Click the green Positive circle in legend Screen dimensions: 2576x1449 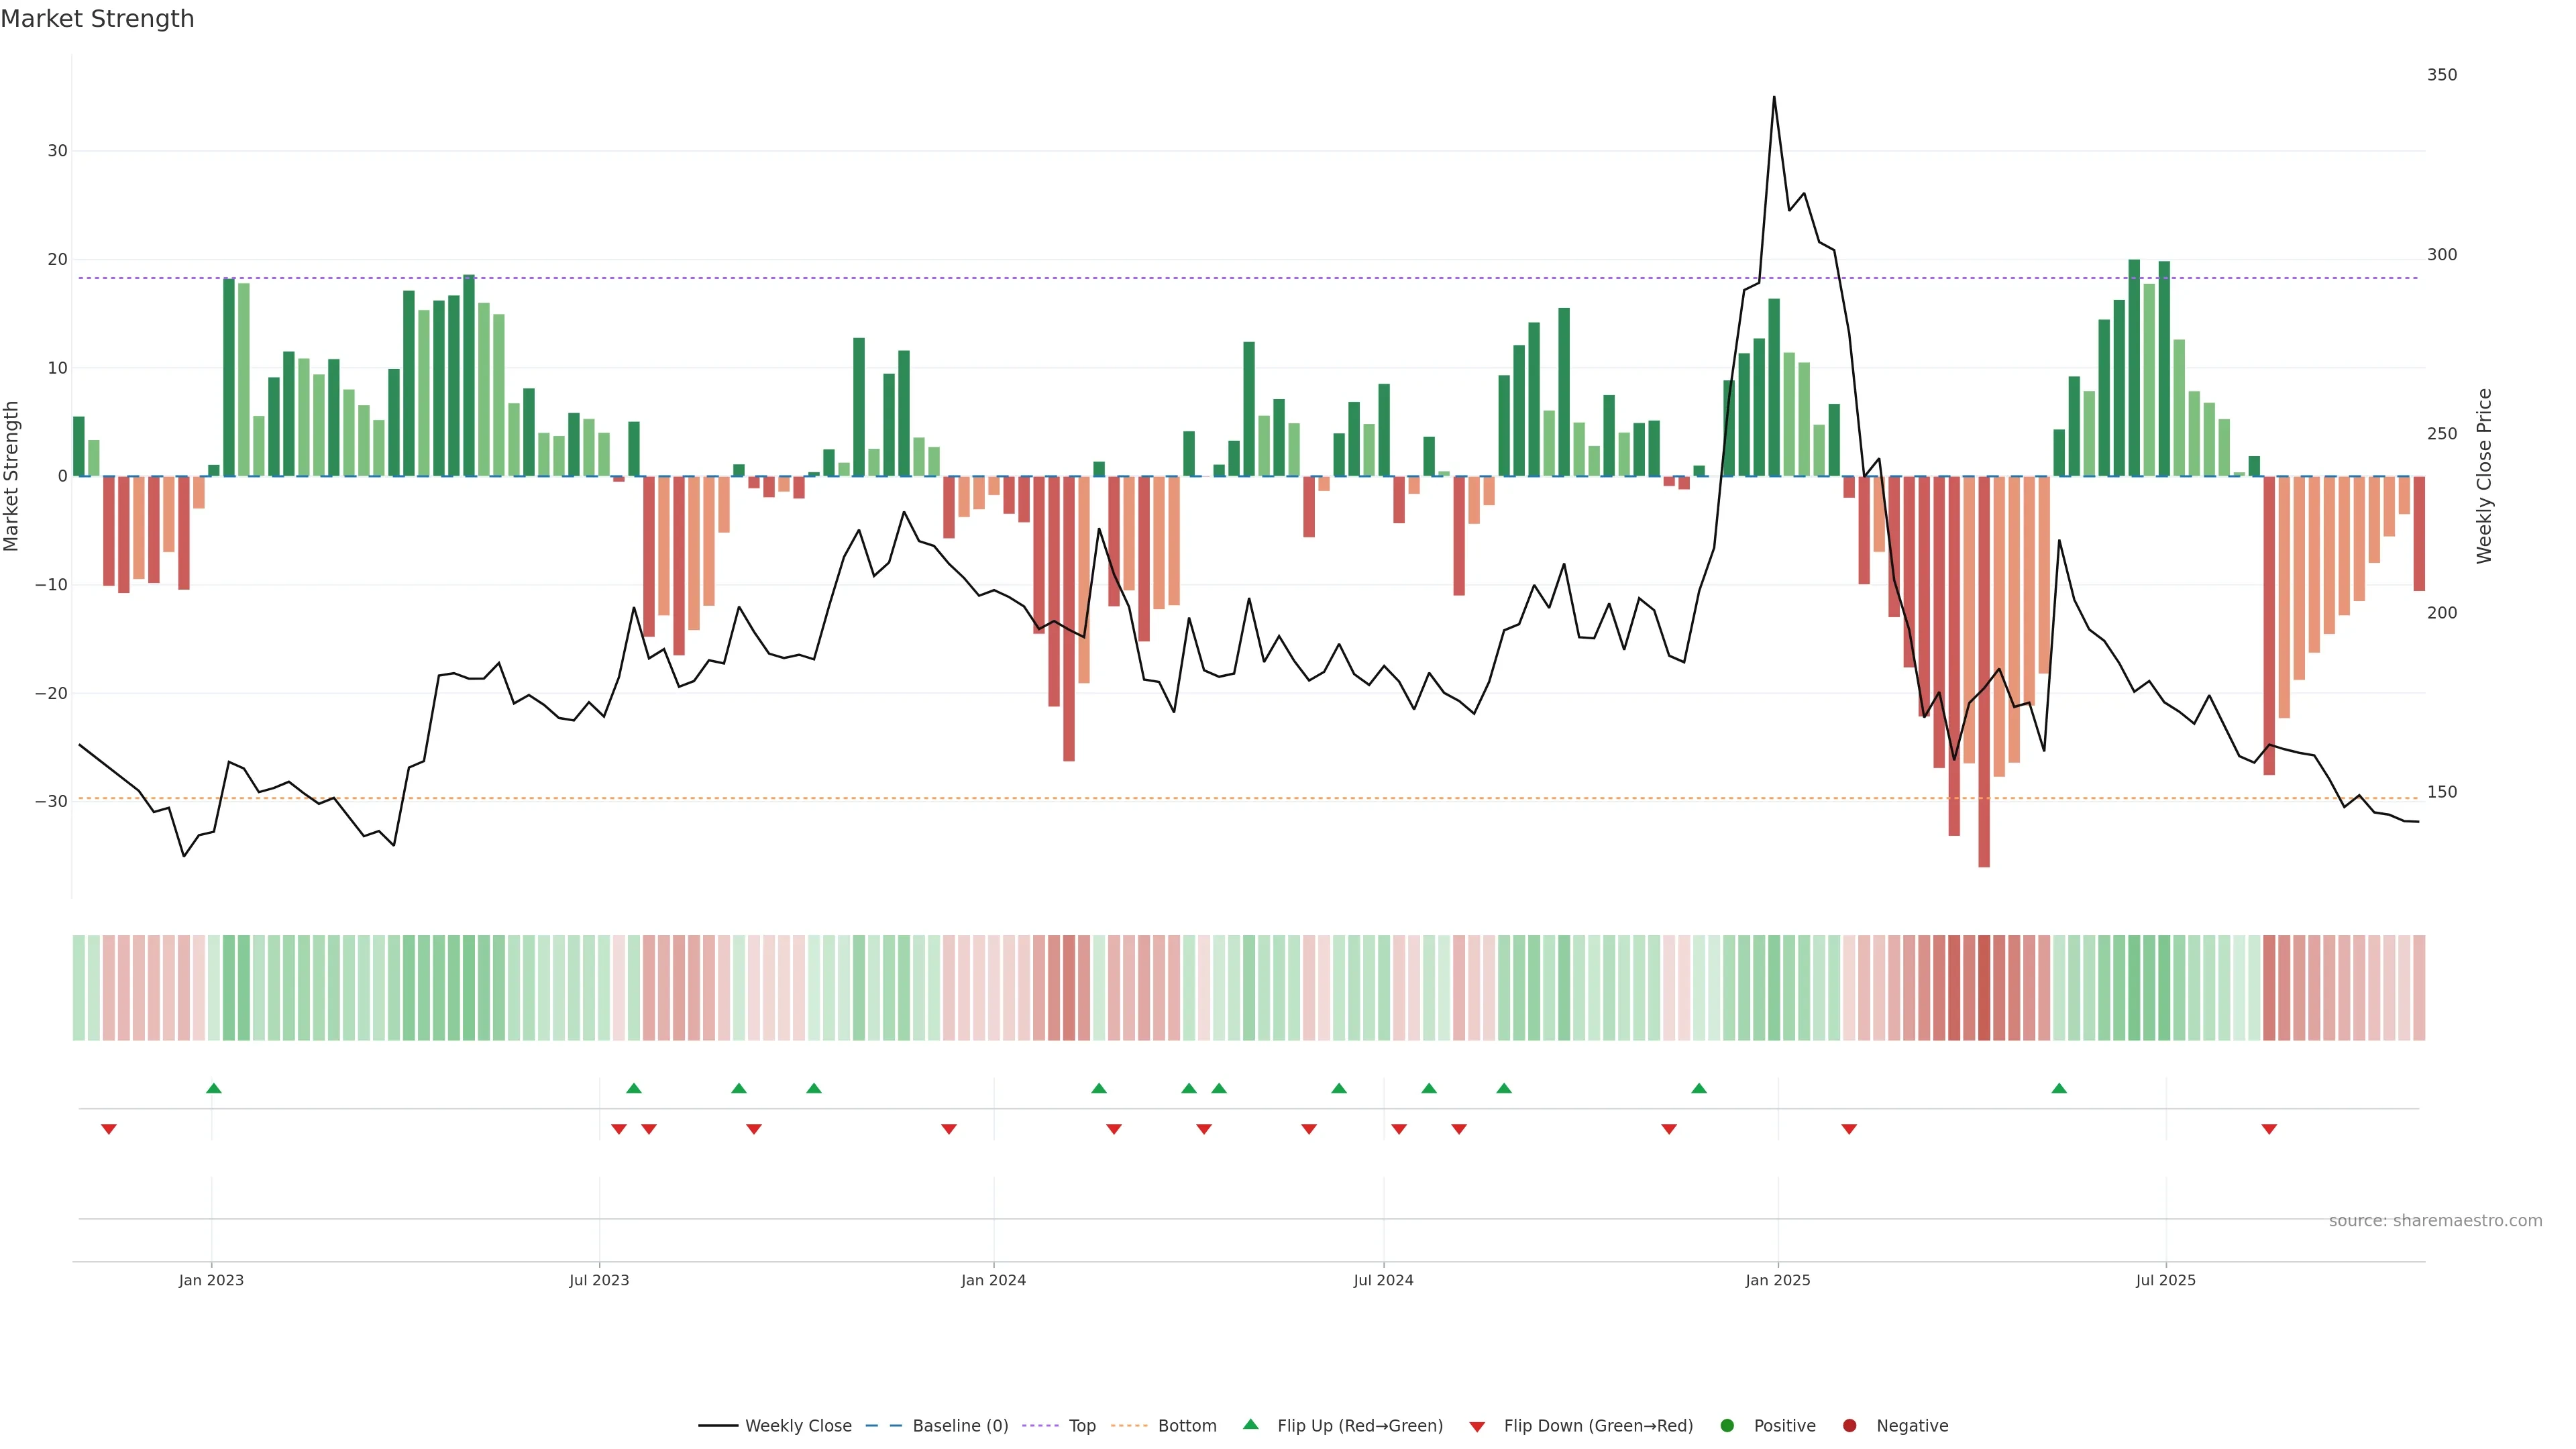click(x=1727, y=1426)
